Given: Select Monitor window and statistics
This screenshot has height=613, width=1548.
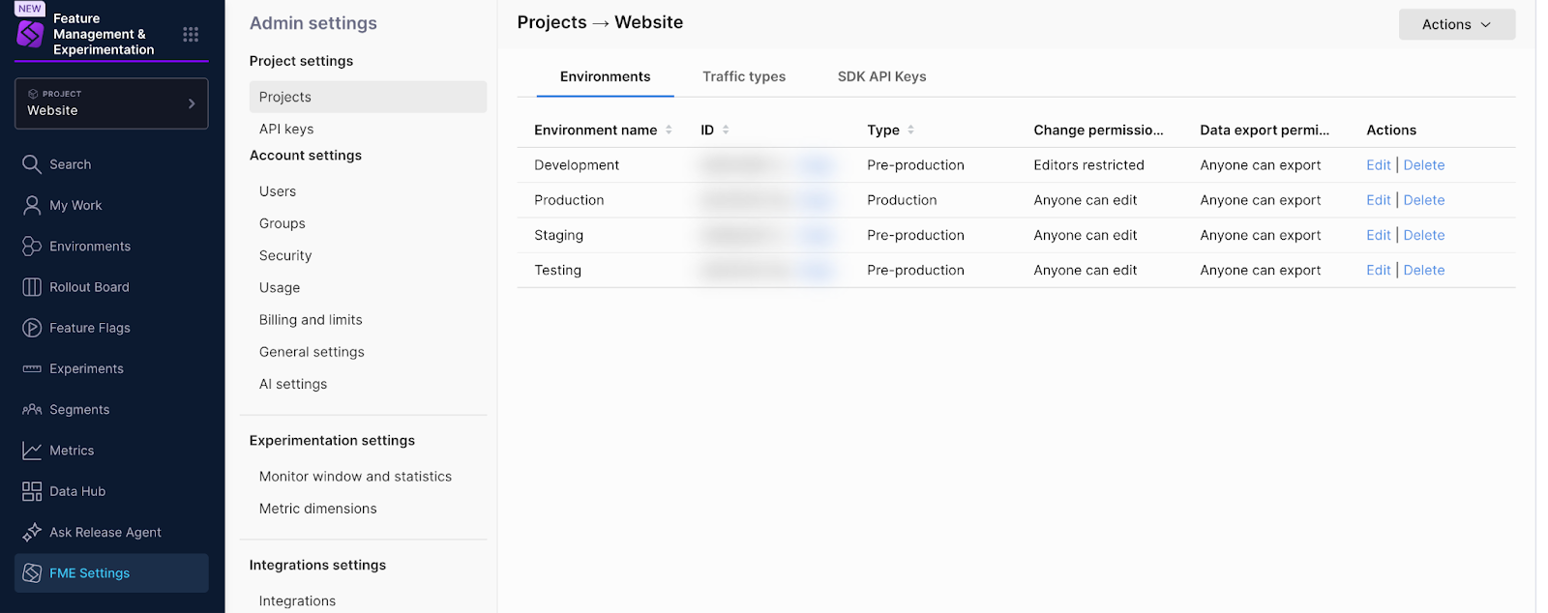Looking at the screenshot, I should tap(355, 477).
